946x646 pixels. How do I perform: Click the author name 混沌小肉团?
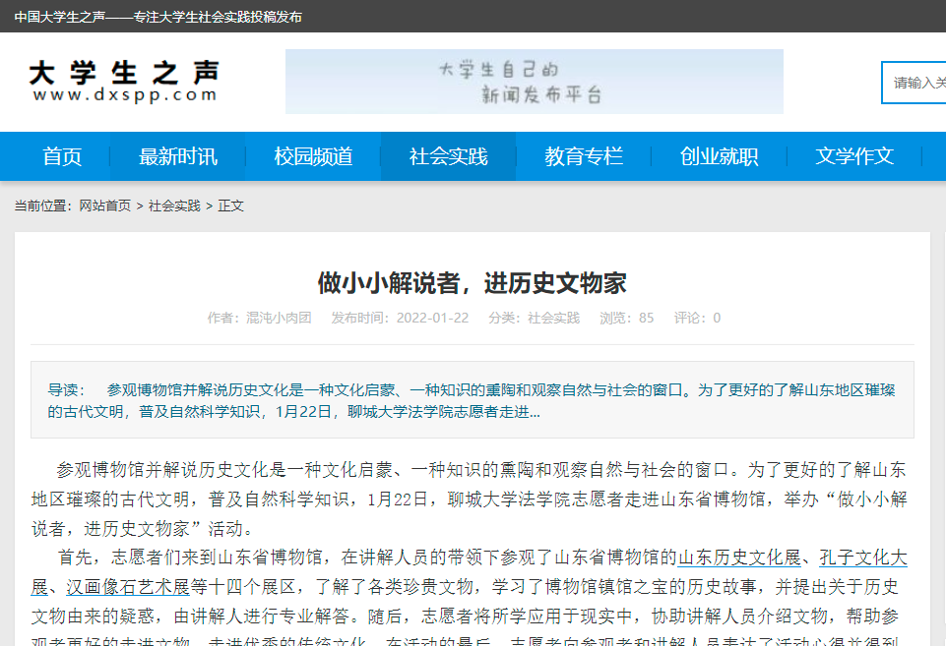click(x=279, y=318)
